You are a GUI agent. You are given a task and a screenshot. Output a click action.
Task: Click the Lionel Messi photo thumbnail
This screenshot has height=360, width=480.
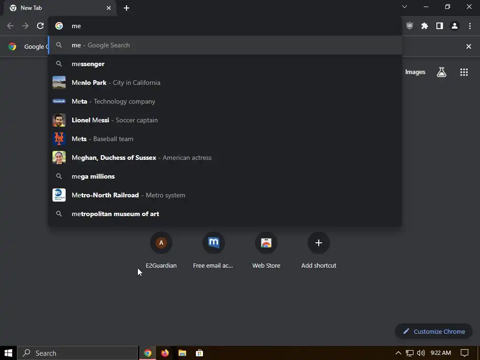tap(59, 120)
